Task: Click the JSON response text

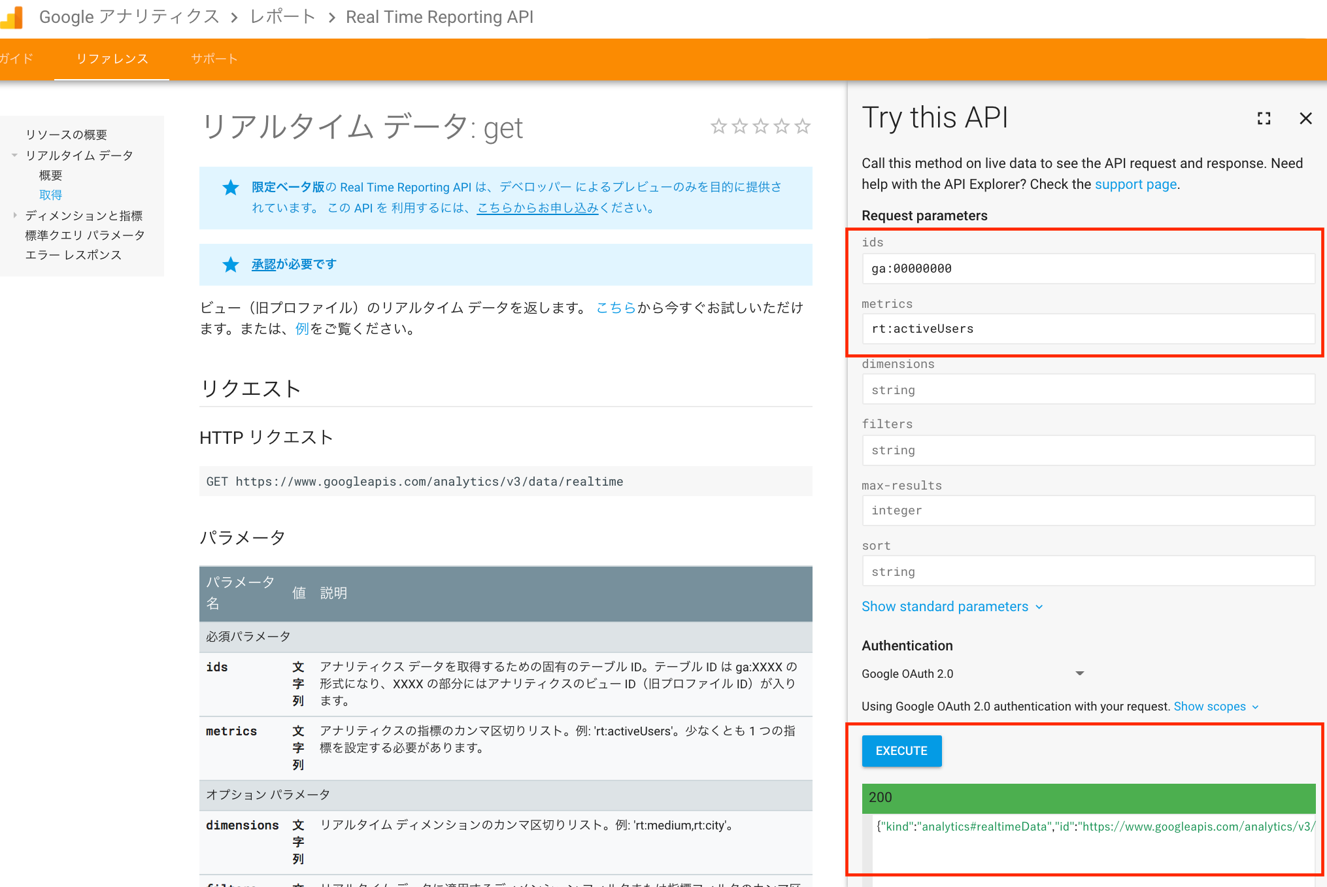Action: [x=1095, y=827]
